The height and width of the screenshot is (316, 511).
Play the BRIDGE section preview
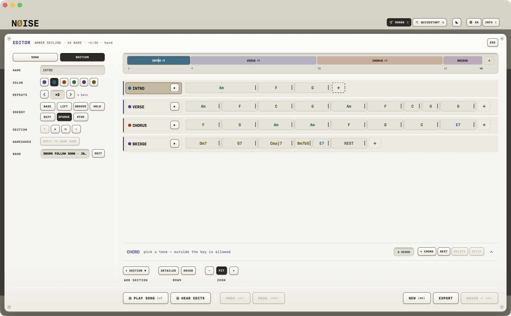[x=175, y=143]
